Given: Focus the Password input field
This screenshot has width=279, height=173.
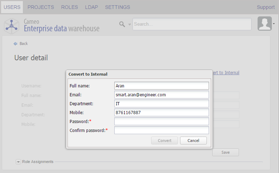Looking at the screenshot, I should coord(161,121).
